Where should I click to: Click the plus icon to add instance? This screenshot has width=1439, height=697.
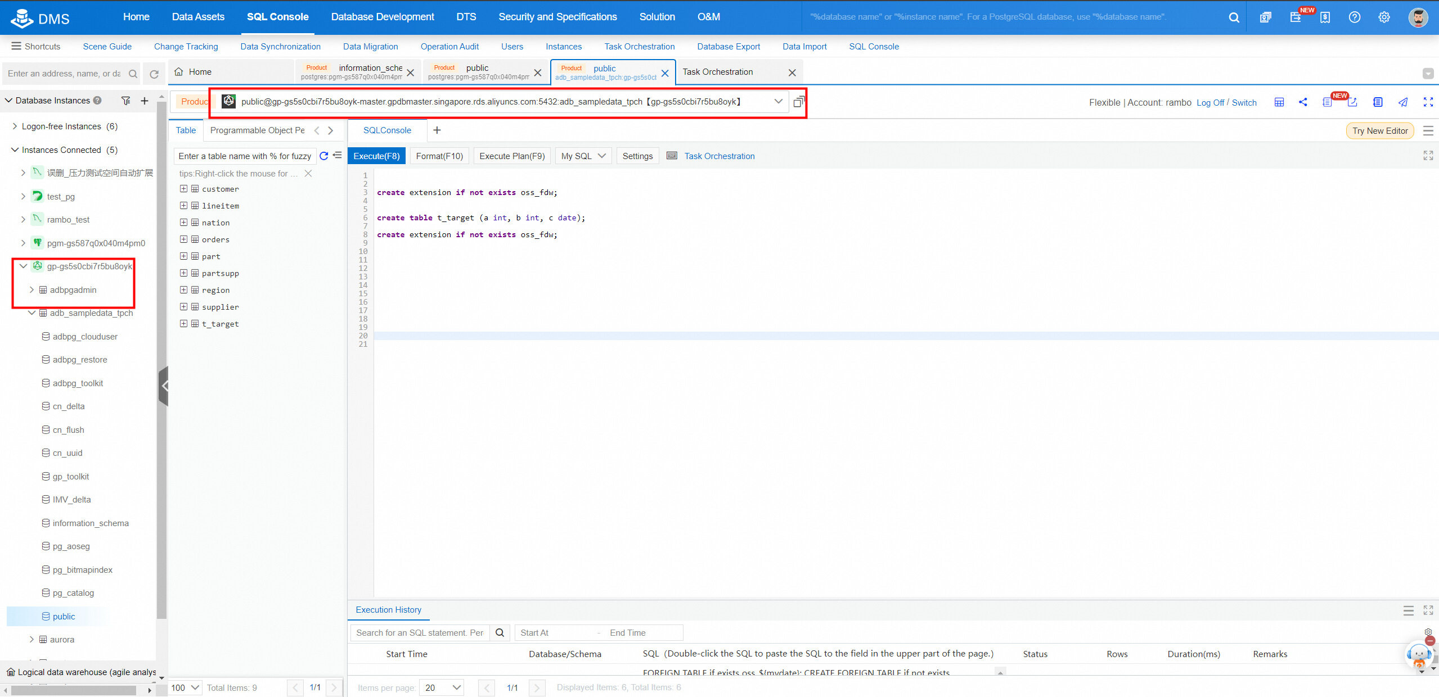(145, 101)
